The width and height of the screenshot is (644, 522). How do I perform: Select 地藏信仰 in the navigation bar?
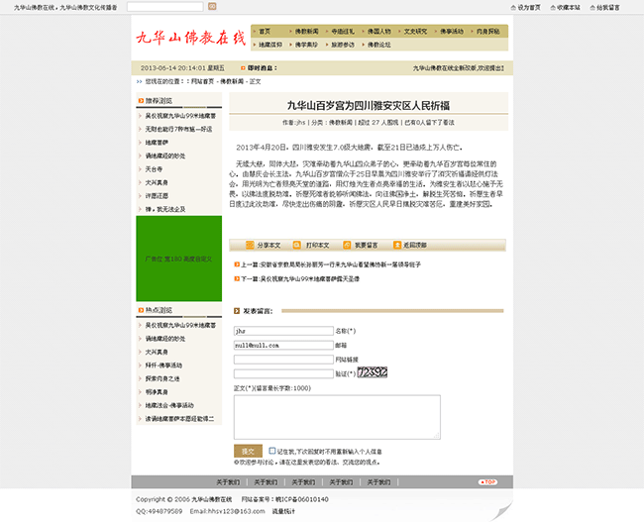coord(269,45)
